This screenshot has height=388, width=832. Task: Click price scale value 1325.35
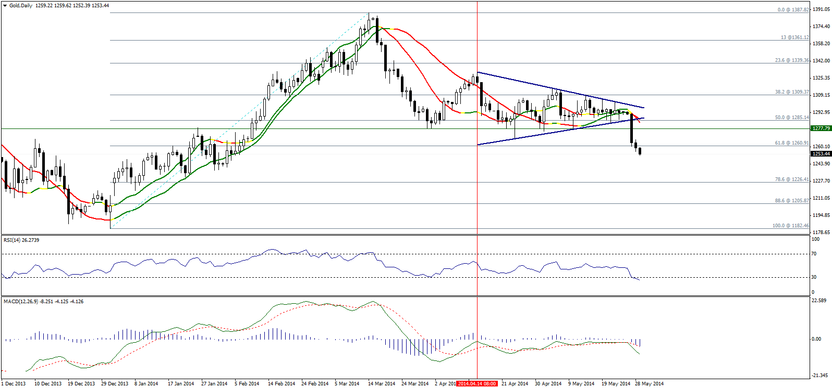[x=821, y=78]
